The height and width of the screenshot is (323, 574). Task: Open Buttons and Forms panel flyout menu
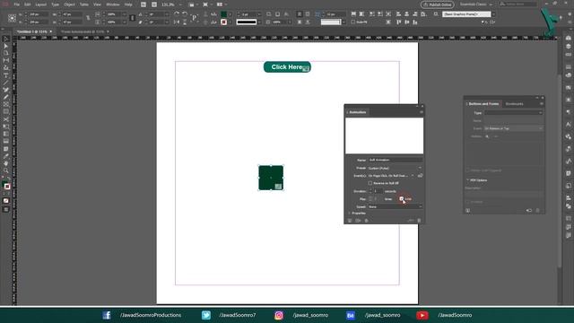542,104
